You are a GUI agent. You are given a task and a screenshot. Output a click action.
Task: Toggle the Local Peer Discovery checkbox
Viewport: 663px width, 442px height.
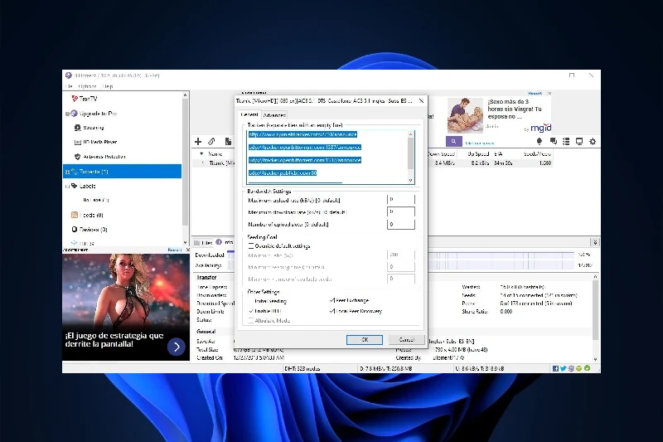332,311
